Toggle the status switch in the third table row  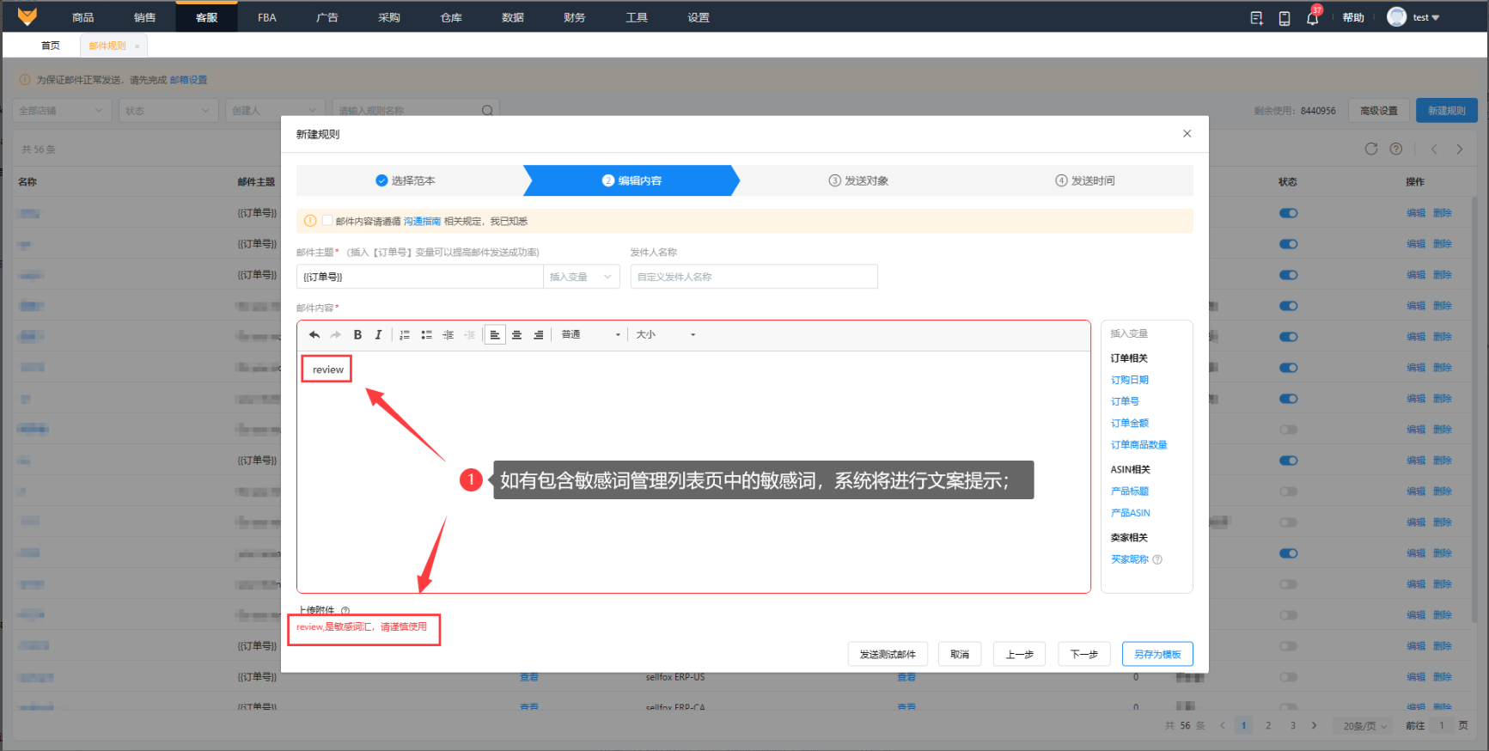click(1288, 275)
